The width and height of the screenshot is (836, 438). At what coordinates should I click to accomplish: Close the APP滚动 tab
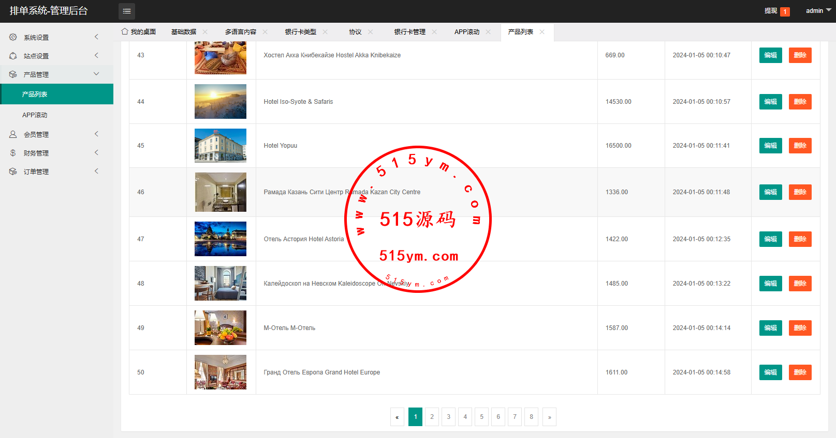coord(488,32)
